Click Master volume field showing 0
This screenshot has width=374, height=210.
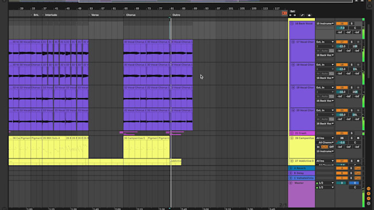pyautogui.click(x=342, y=183)
